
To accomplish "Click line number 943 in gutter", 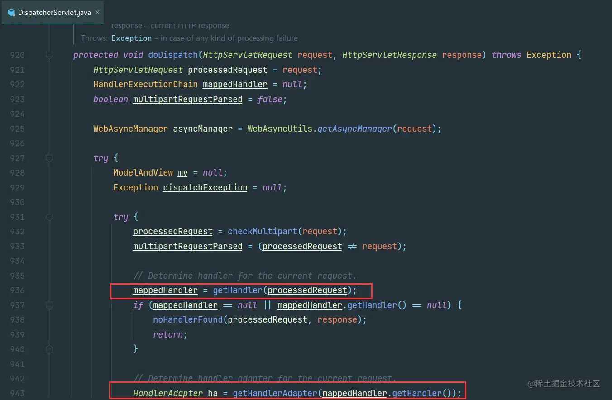I will click(x=17, y=394).
